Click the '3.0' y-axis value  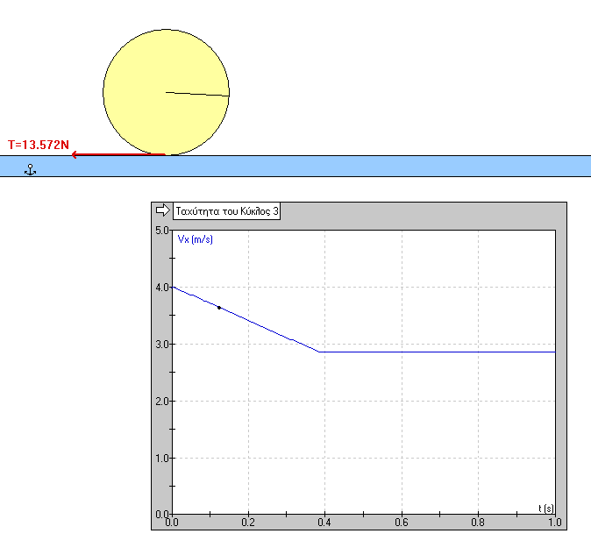click(x=162, y=345)
